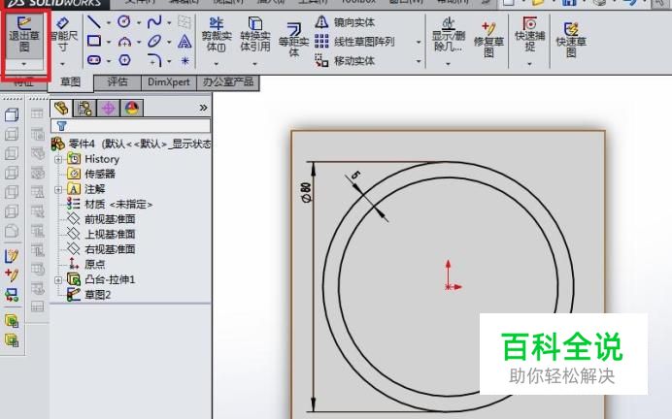Click 显示/删除几何关系 display/delete relations tool
This screenshot has width=672, height=419.
pos(449,35)
